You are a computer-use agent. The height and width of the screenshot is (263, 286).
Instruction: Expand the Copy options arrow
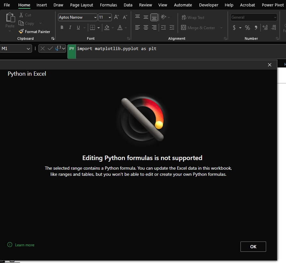click(40, 23)
